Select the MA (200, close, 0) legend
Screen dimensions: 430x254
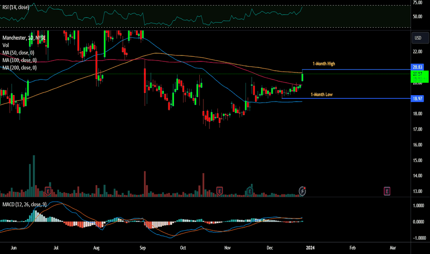19,67
